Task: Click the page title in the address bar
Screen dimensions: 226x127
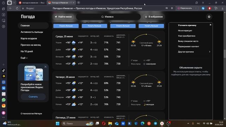Action: (97, 8)
